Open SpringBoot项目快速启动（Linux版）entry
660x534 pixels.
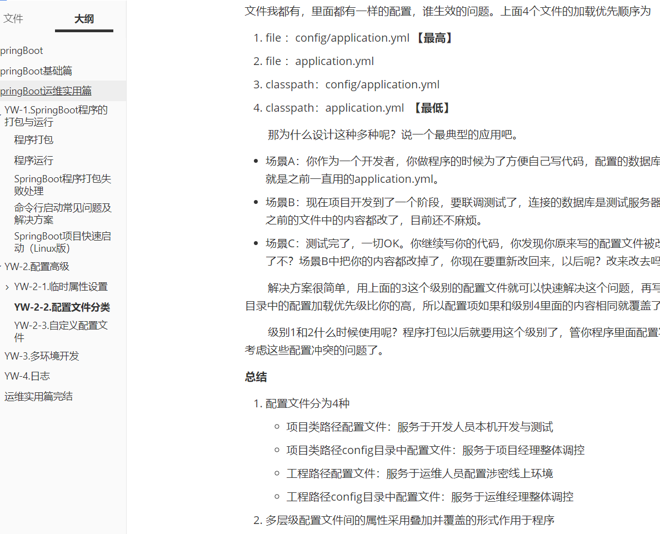[62, 242]
